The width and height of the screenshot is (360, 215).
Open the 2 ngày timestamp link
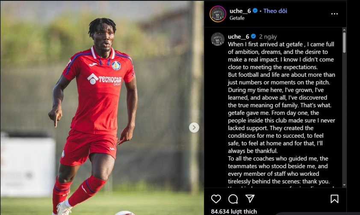268,37
